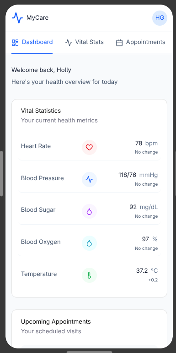The image size is (176, 353).
Task: Click the calendar icon beside Appointments
Action: coord(119,43)
